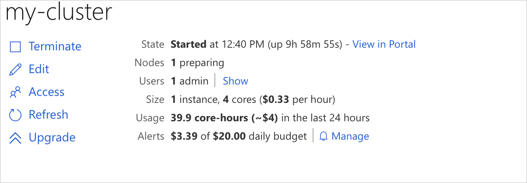Open View in Portal link

384,44
